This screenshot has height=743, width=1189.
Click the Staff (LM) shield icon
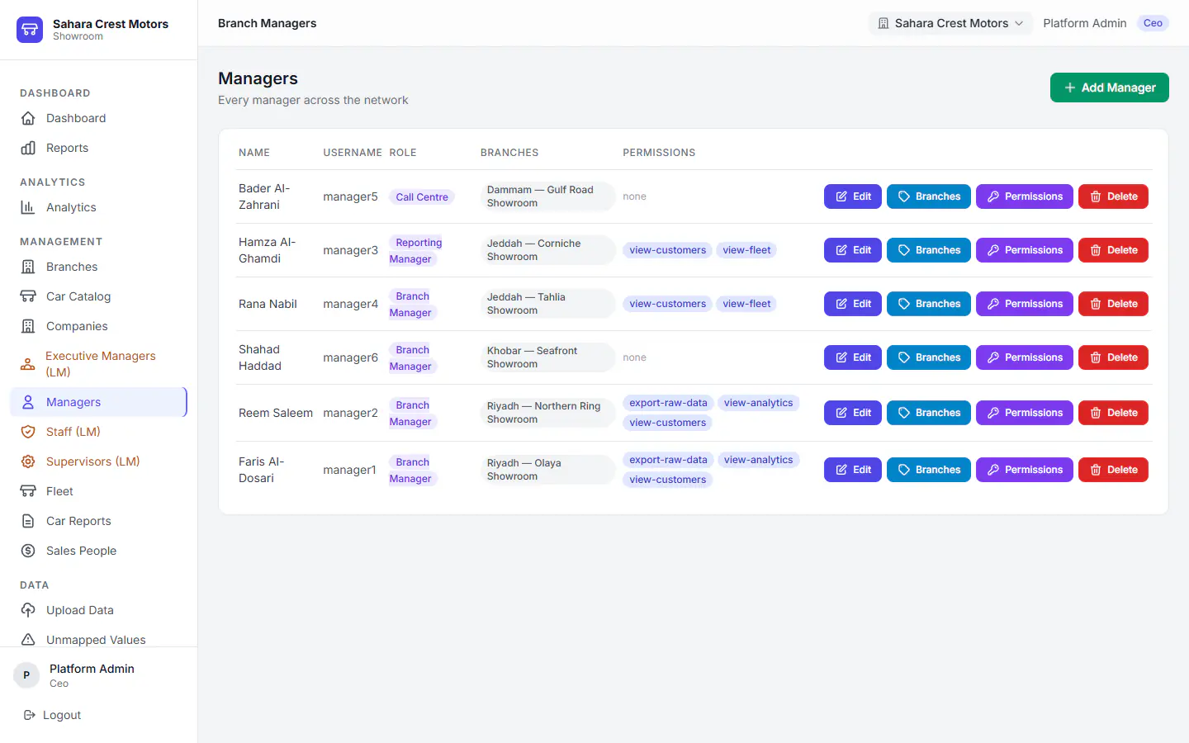point(28,432)
